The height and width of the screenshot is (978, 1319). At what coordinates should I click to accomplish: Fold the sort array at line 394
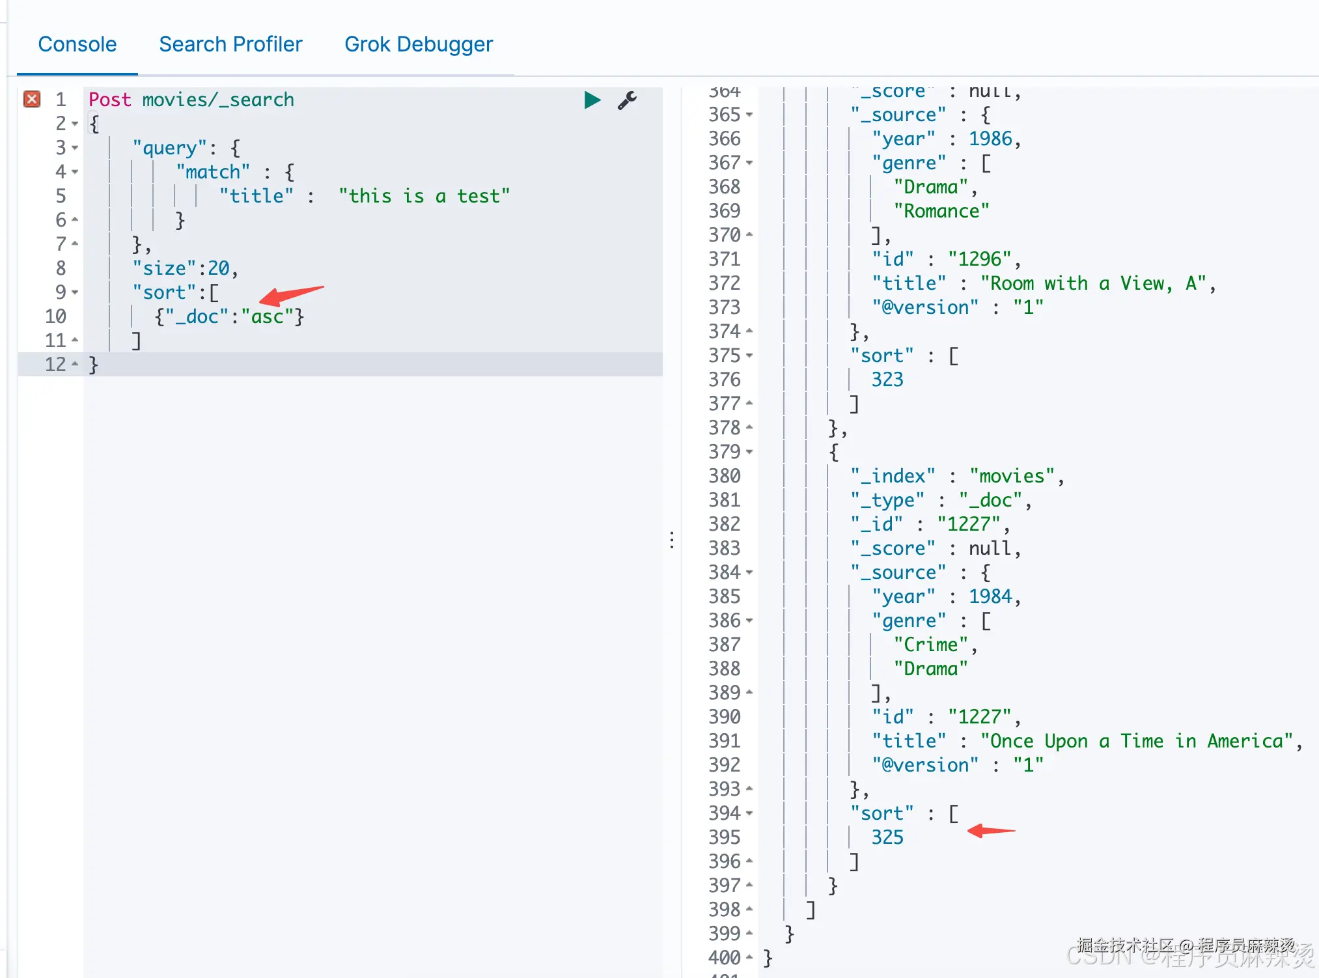749,813
